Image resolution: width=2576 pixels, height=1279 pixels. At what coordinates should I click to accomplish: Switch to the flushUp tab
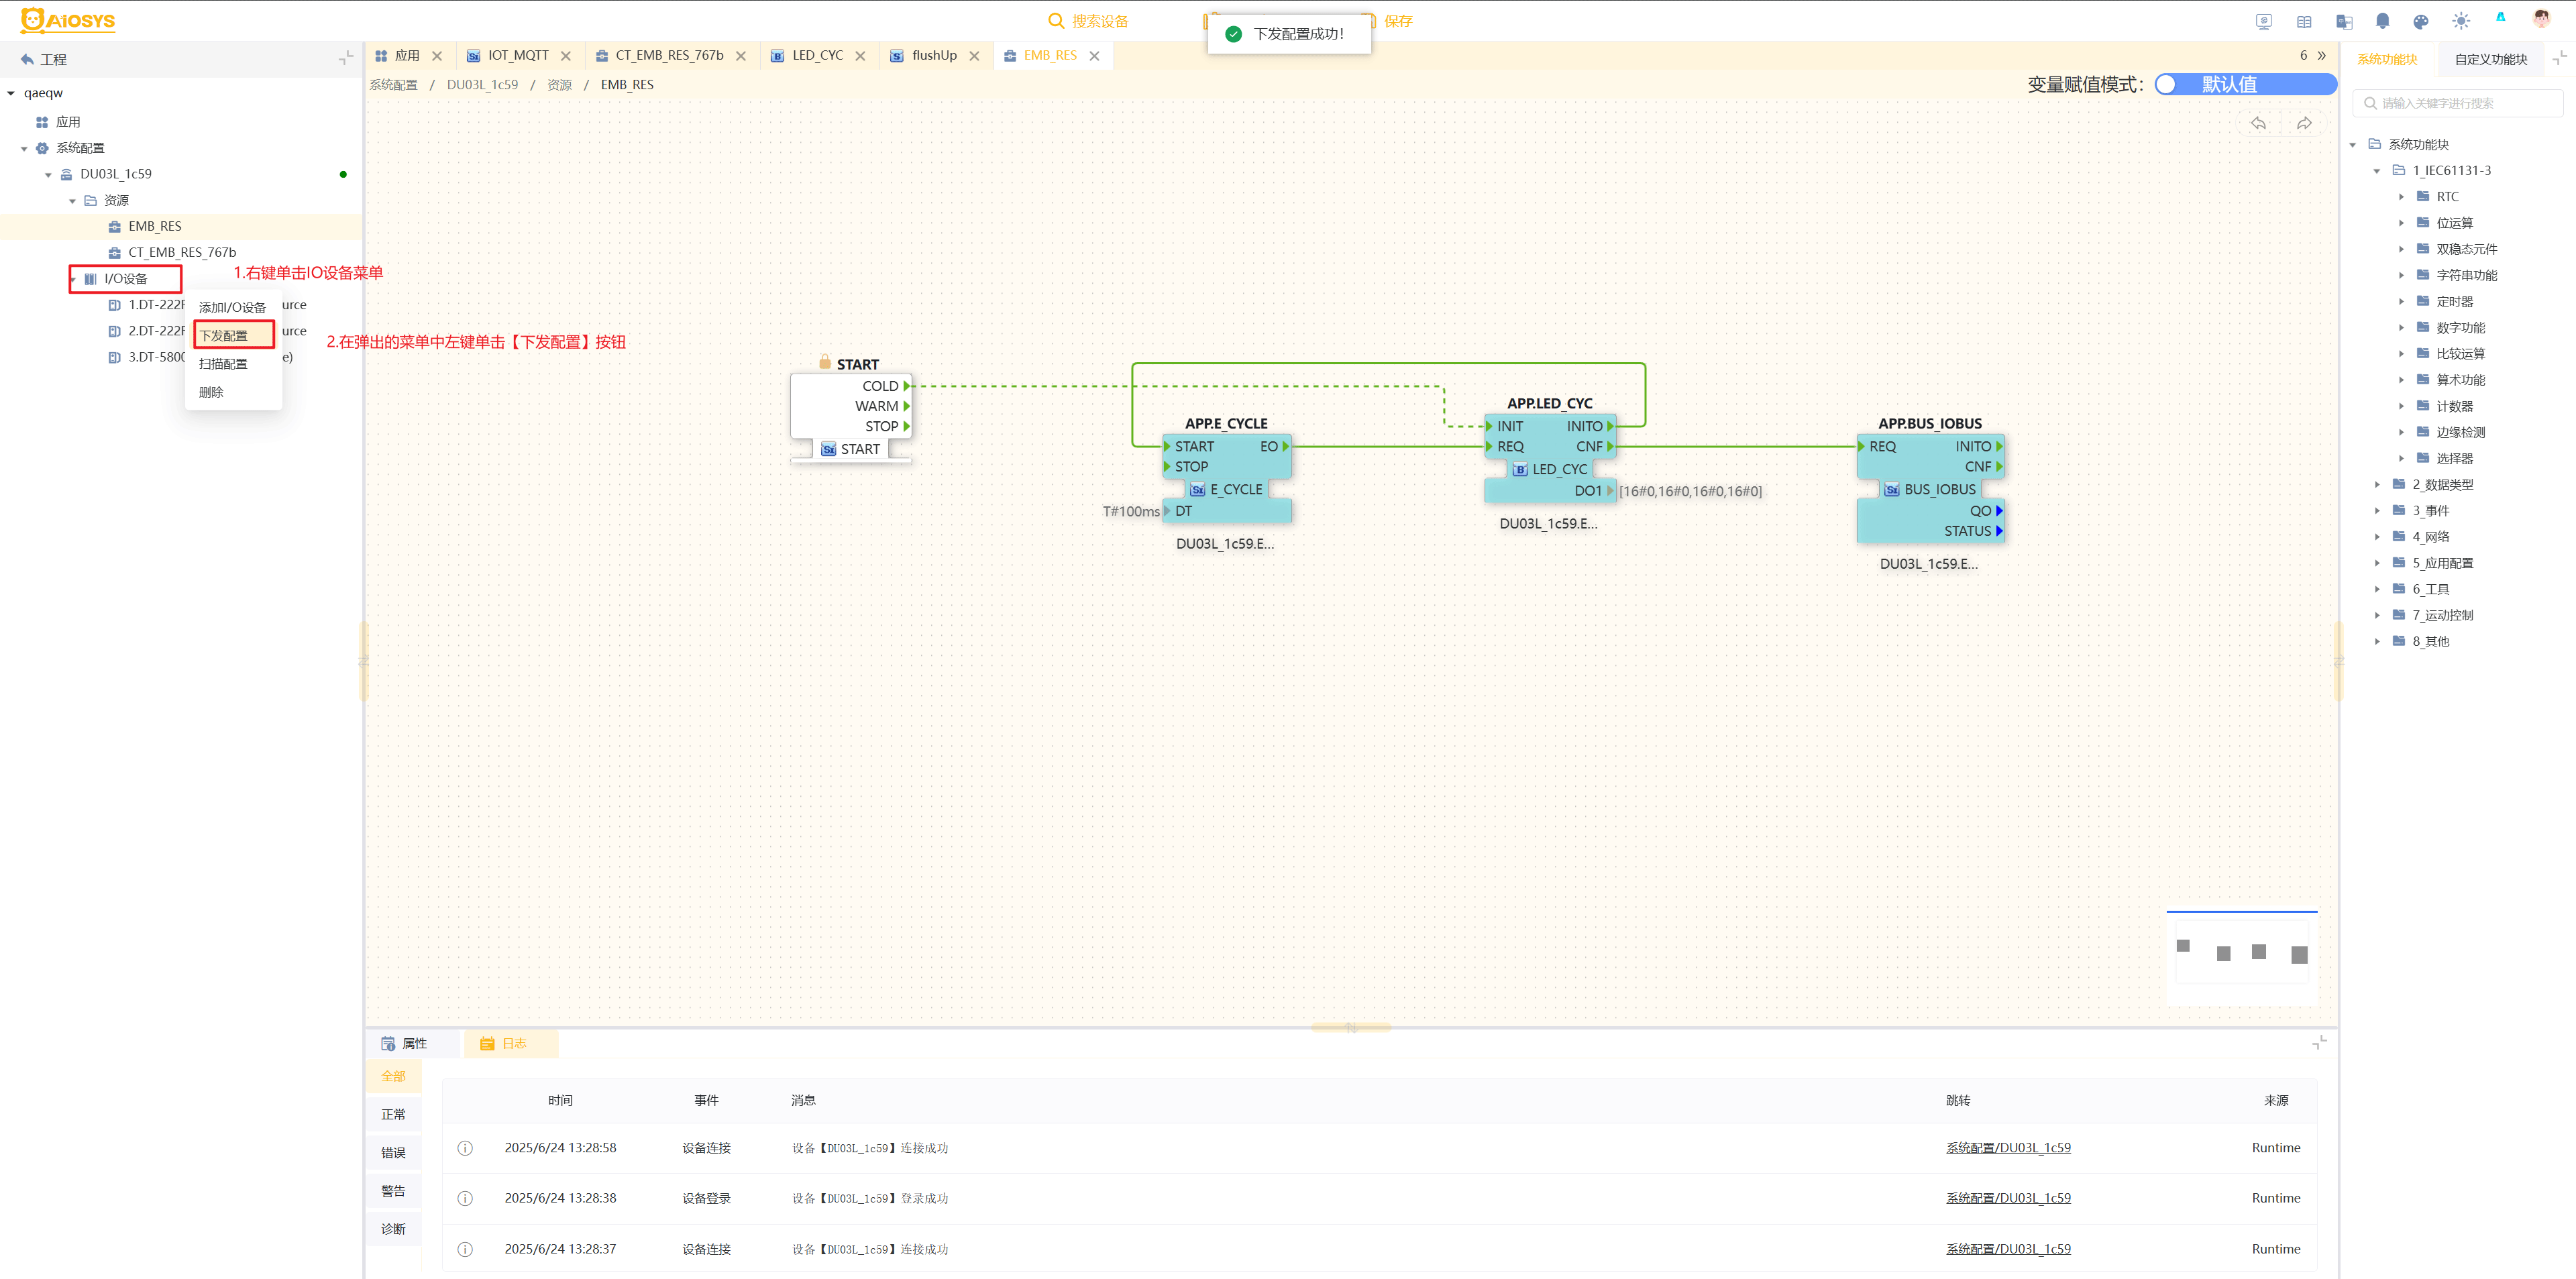coord(934,55)
